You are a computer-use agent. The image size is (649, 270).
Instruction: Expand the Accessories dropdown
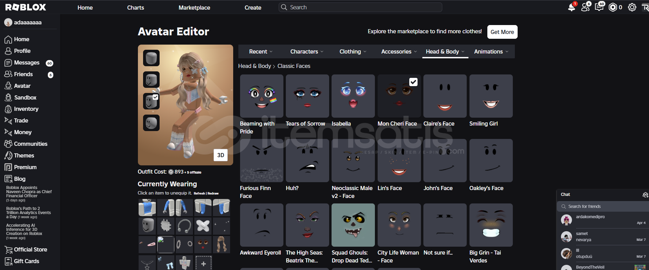(x=399, y=52)
